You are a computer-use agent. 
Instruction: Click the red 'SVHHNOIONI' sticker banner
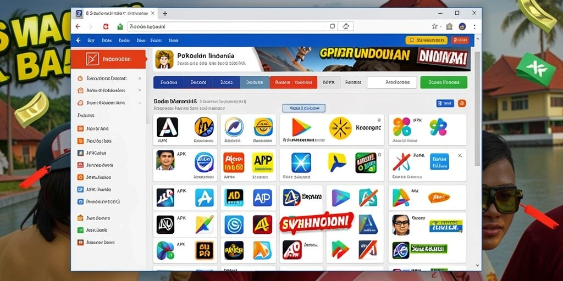coord(316,222)
